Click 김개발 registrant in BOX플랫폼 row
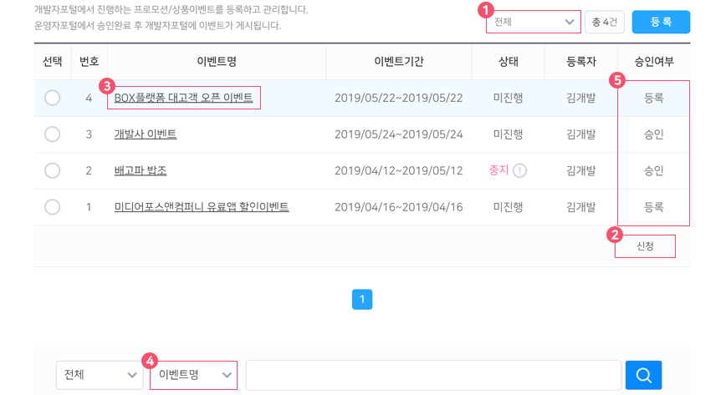This screenshot has height=395, width=726. 581,98
